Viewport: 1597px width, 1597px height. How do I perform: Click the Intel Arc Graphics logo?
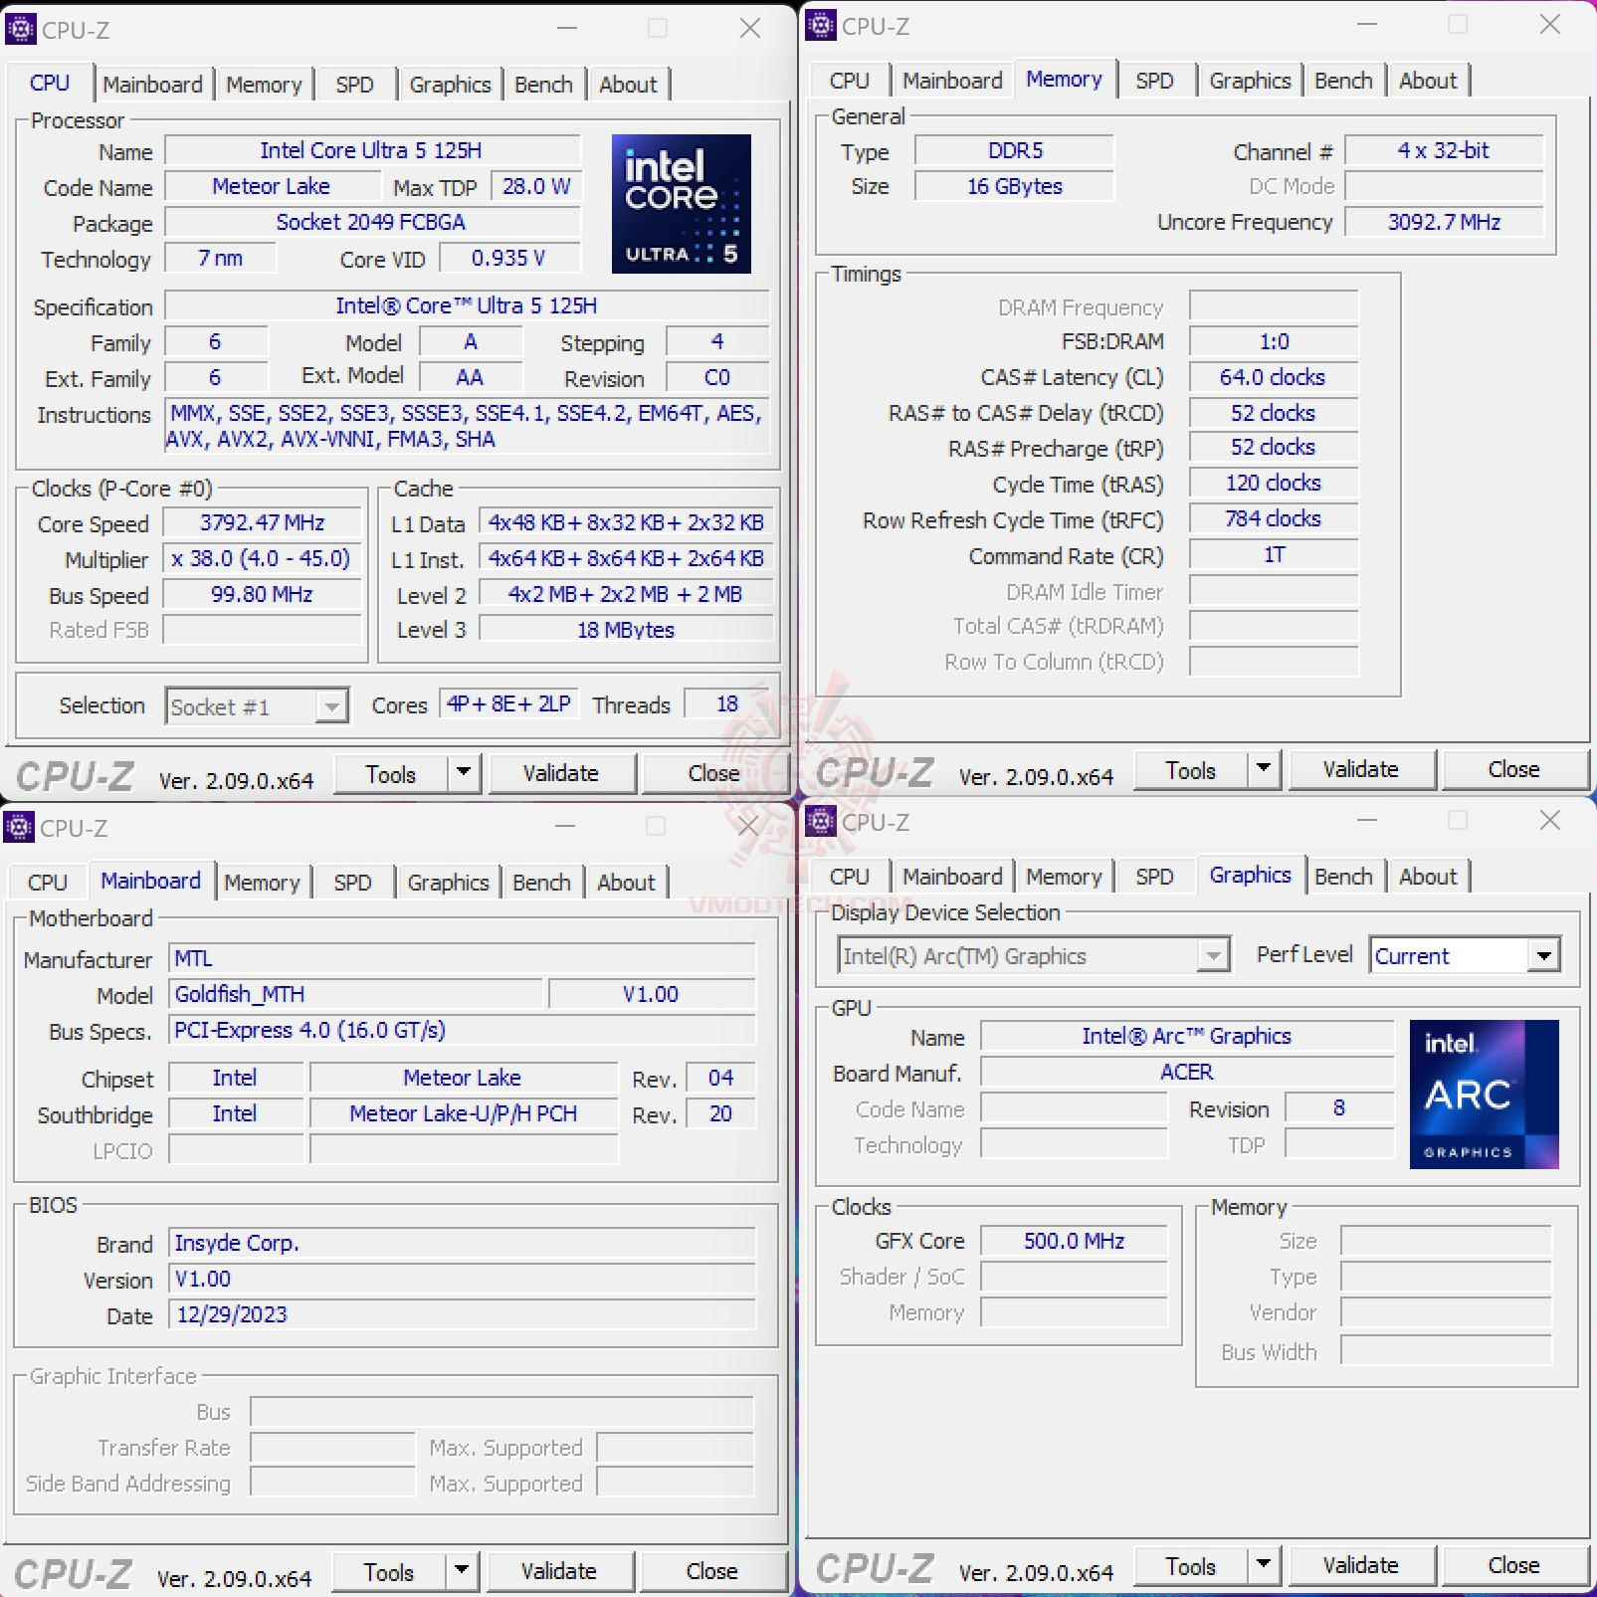pyautogui.click(x=1484, y=1094)
